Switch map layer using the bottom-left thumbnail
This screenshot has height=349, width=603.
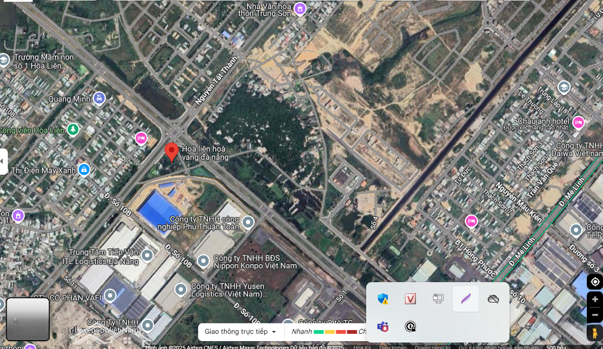click(28, 319)
